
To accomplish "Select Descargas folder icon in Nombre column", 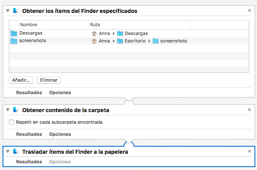I will [x=13, y=33].
